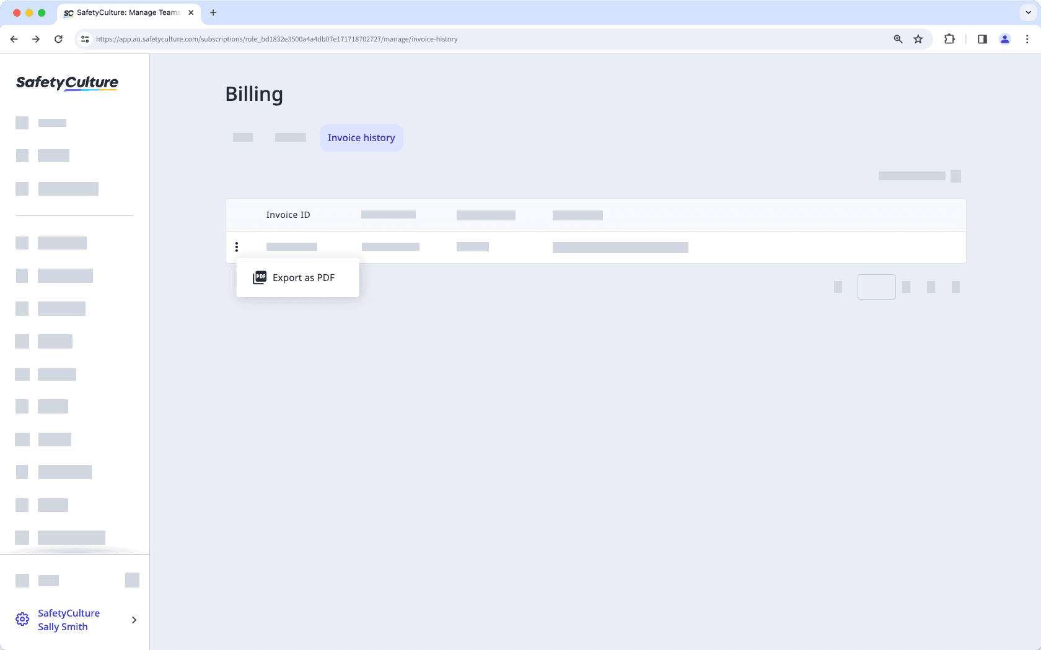Click the PDF icon in the export menu
The width and height of the screenshot is (1041, 650).
[x=259, y=277]
